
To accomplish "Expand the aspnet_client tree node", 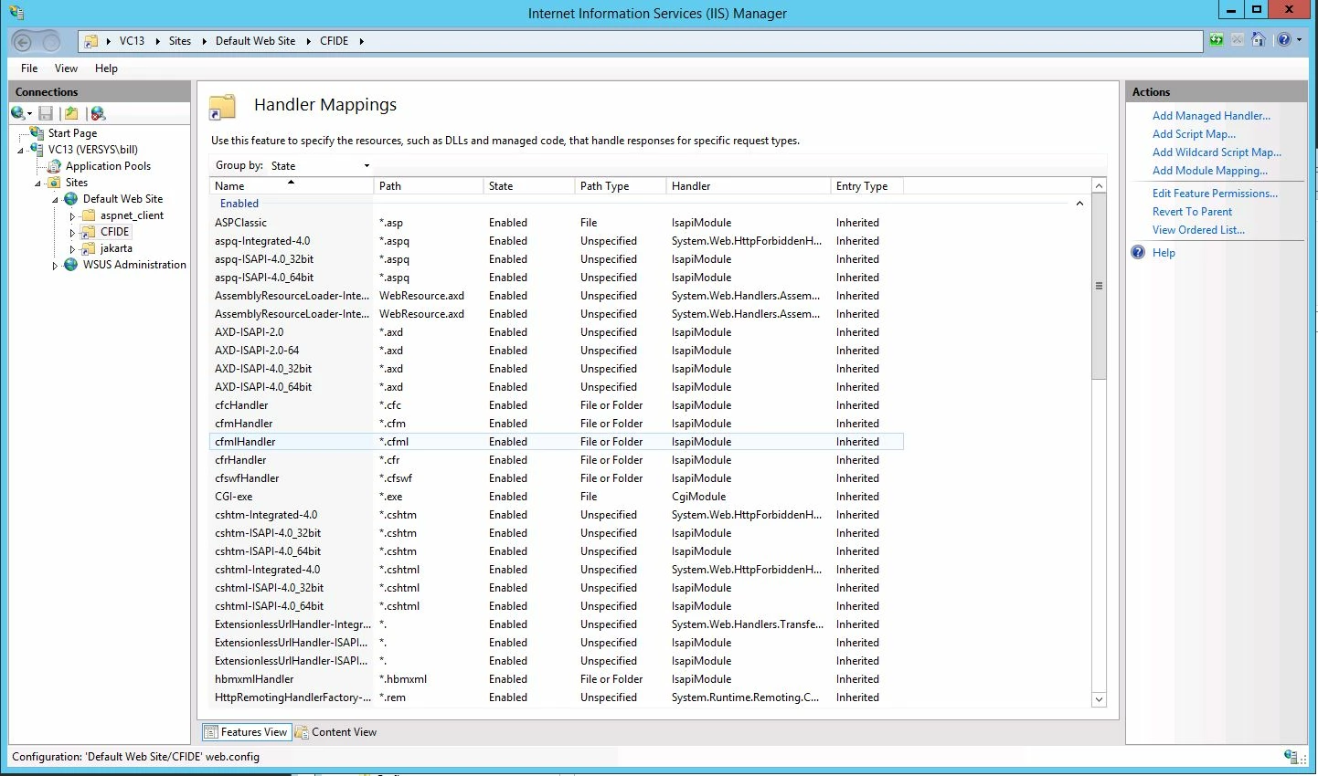I will click(72, 215).
